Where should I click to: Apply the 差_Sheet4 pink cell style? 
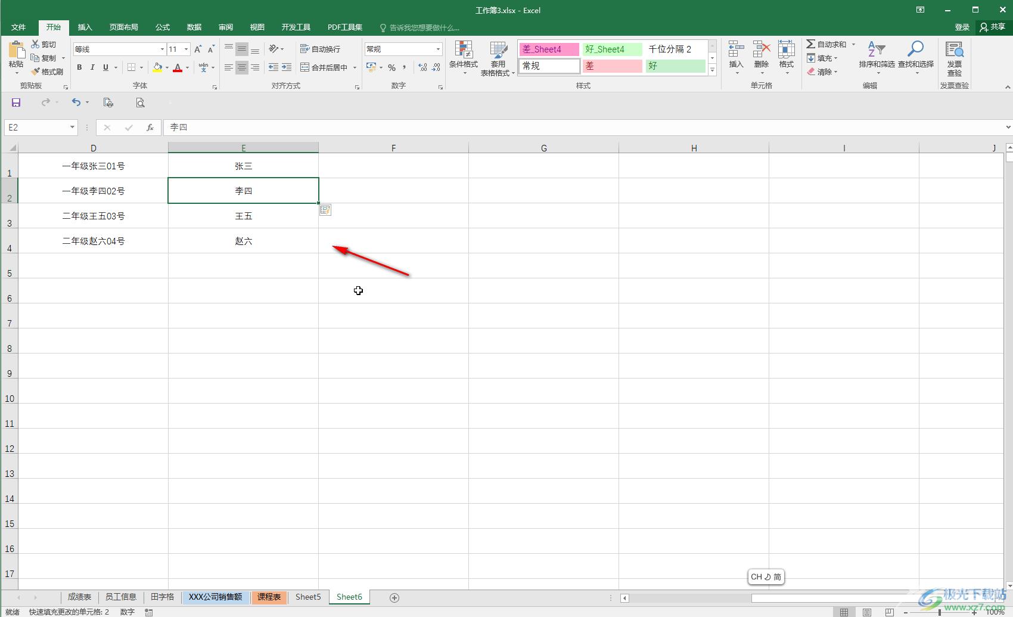549,49
